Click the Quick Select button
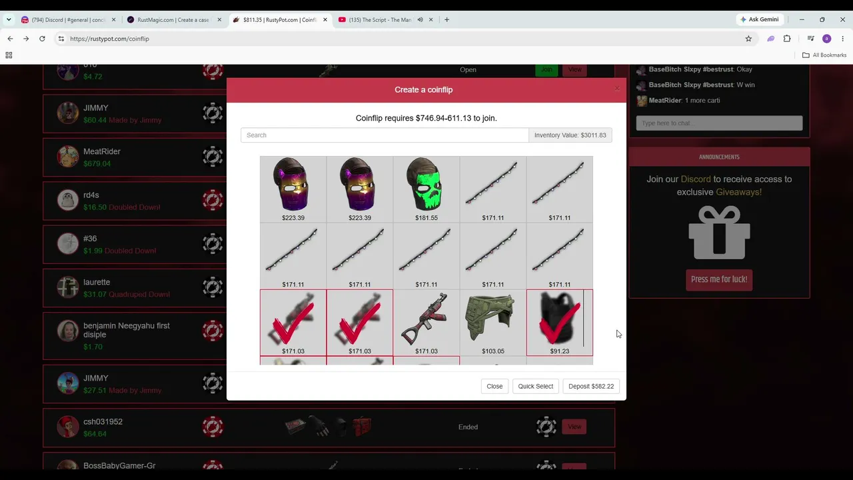Image resolution: width=853 pixels, height=480 pixels. tap(536, 387)
